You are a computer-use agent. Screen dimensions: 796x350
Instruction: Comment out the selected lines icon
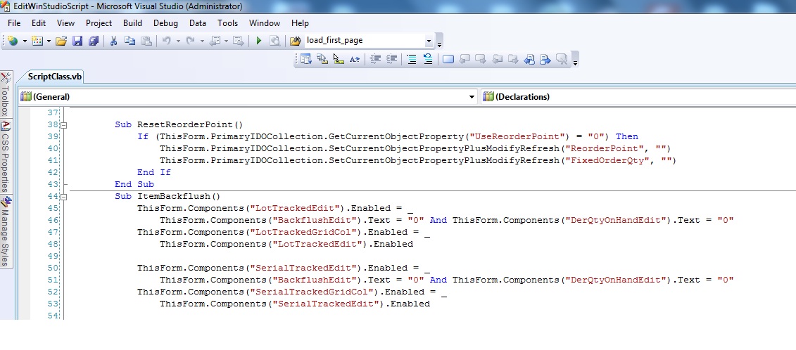click(x=412, y=59)
